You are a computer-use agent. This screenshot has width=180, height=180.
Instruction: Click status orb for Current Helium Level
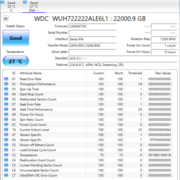[x=6, y=130]
